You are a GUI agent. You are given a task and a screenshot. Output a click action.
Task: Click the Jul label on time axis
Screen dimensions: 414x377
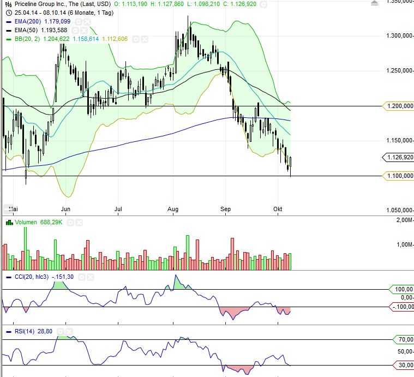point(118,209)
